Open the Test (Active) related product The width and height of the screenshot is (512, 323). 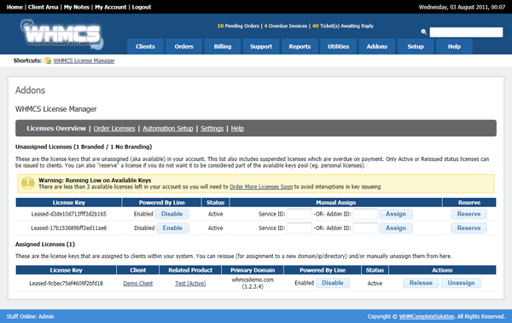point(190,284)
